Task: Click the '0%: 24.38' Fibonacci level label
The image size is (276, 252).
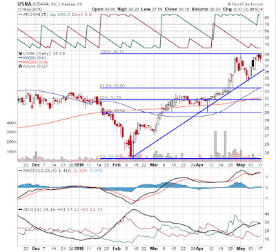Action: pyautogui.click(x=109, y=156)
